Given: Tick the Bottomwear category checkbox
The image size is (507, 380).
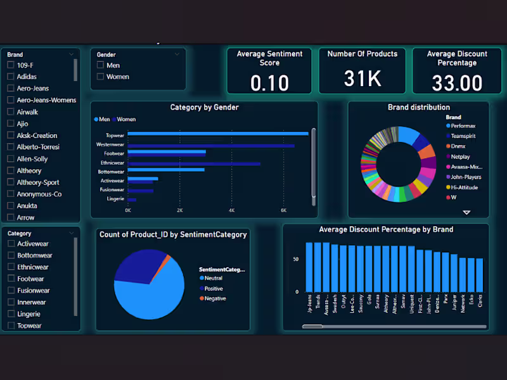Looking at the screenshot, I should (11, 255).
